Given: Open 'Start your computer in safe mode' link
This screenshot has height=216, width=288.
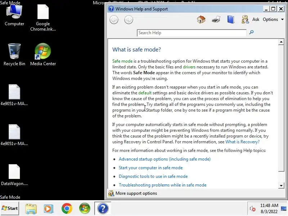Looking at the screenshot, I should pos(150,168).
